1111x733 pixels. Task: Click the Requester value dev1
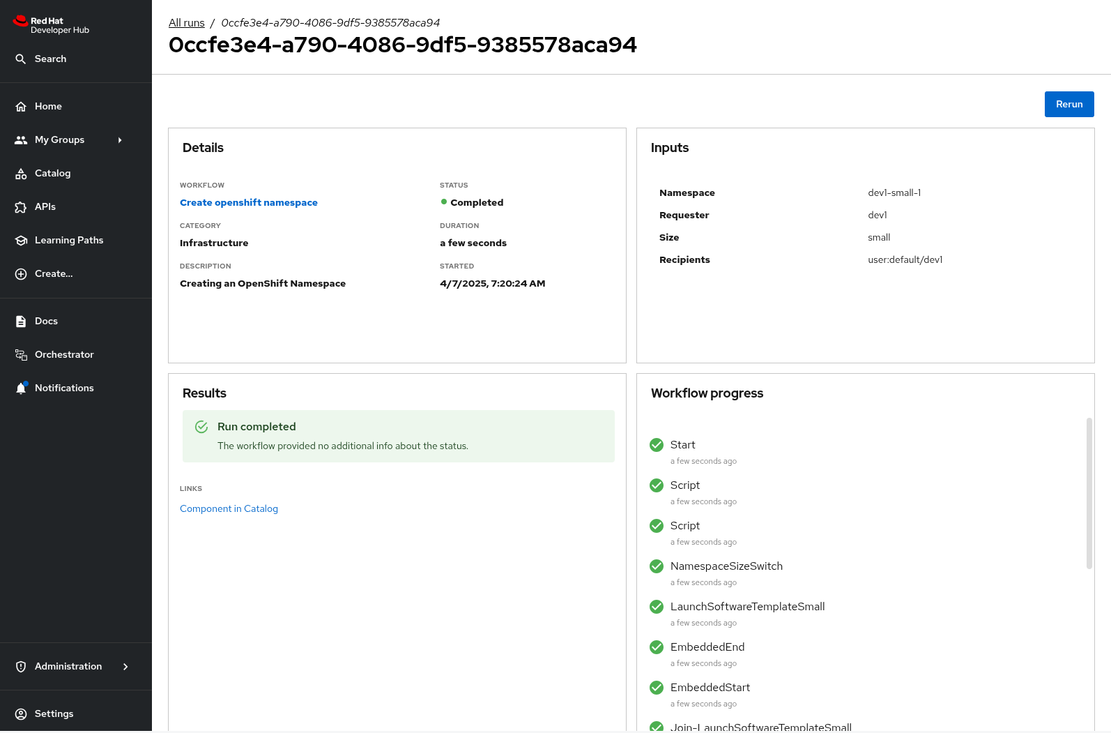878,216
